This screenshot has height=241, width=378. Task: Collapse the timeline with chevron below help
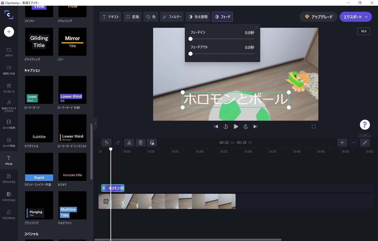(365, 136)
